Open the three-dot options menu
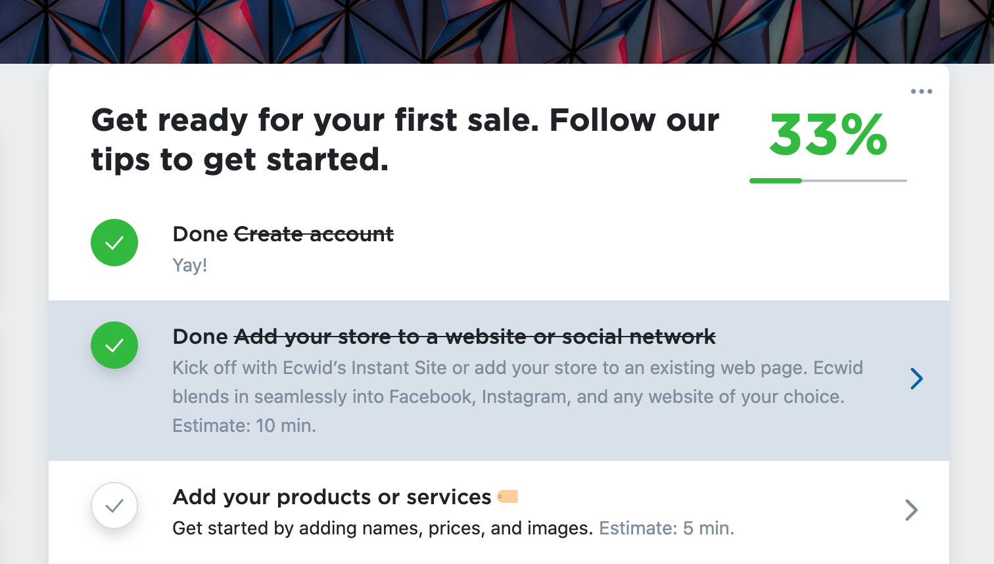The height and width of the screenshot is (564, 994). point(921,91)
